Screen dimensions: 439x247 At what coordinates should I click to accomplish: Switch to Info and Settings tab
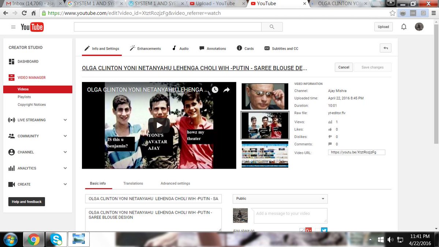pos(102,48)
